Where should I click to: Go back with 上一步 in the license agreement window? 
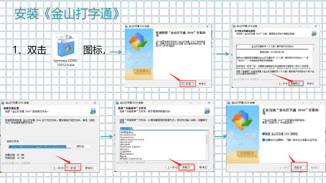(282, 84)
